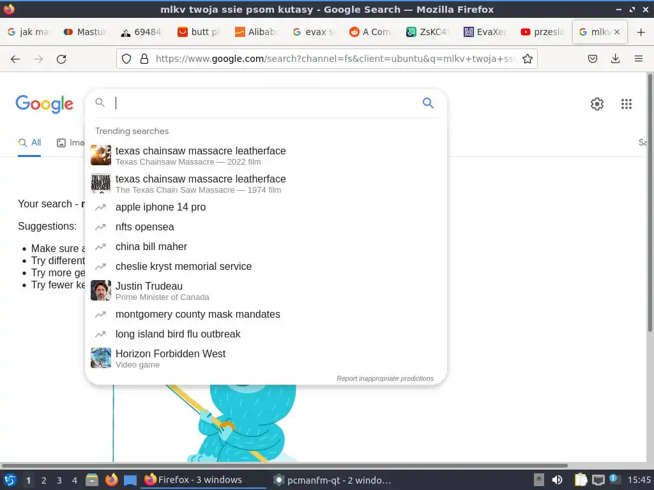Switch to the 69484 tab
Viewport: 654px width, 490px height.
[141, 32]
